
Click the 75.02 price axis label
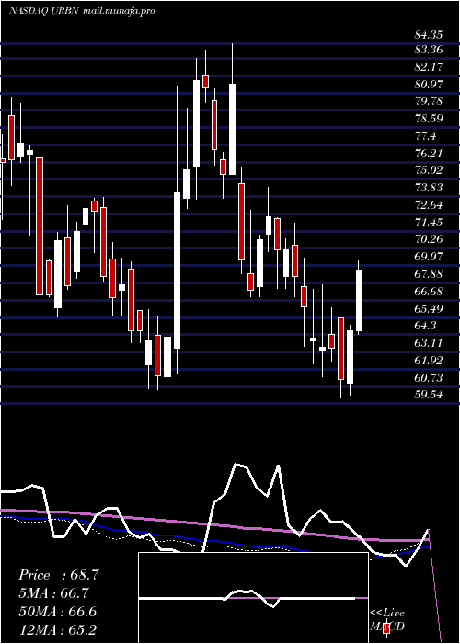(x=429, y=171)
